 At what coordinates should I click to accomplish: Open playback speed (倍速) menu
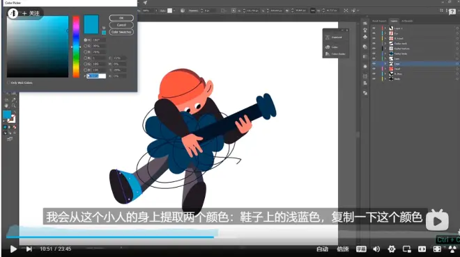[x=343, y=249]
